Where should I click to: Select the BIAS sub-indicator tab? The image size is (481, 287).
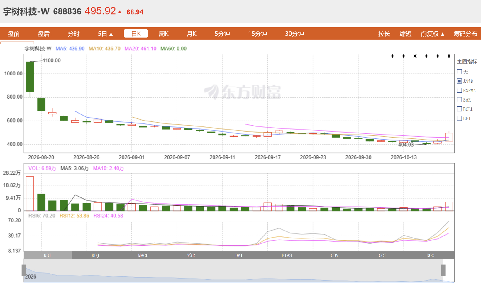pos(287,255)
